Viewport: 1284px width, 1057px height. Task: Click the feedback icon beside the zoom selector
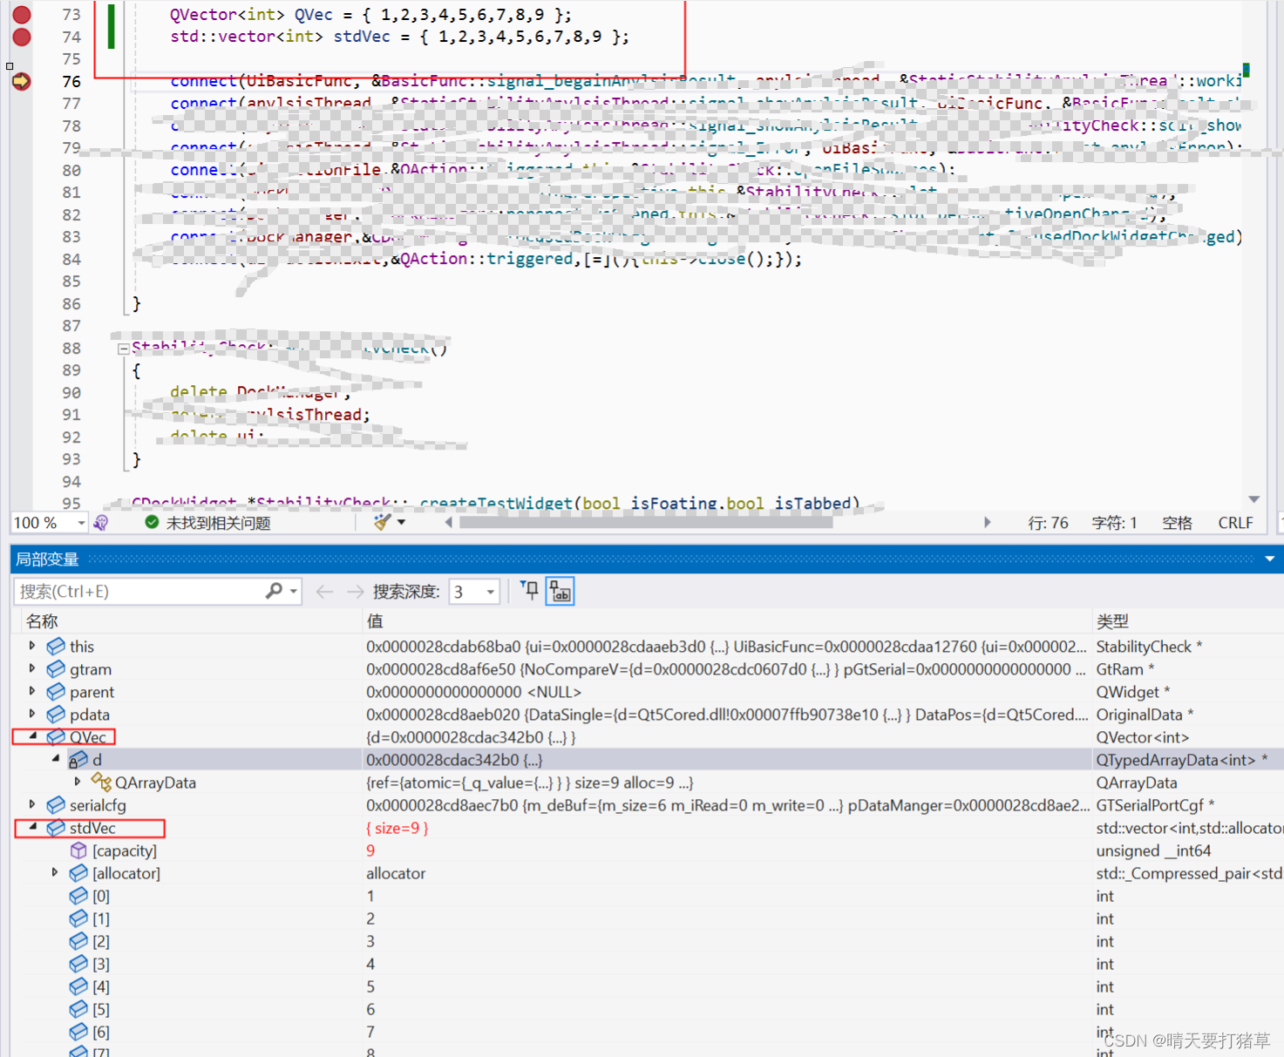(101, 521)
